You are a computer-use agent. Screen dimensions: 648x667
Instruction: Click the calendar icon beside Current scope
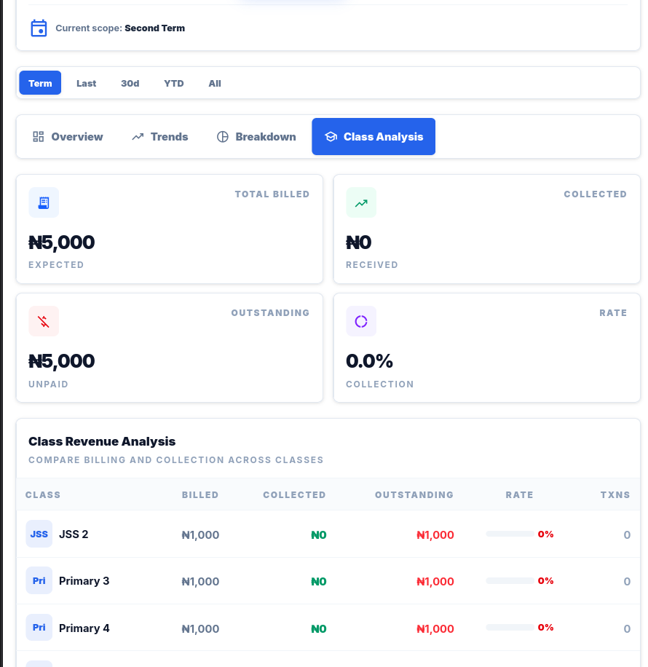39,28
